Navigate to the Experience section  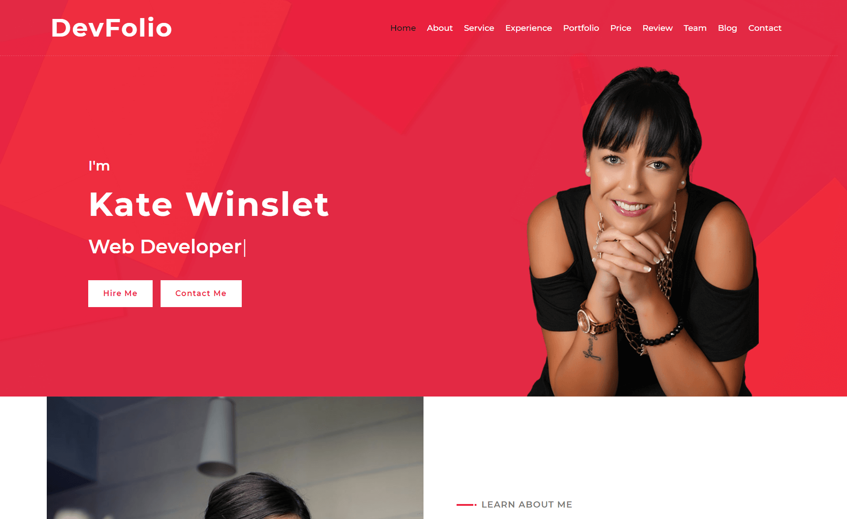pos(528,28)
